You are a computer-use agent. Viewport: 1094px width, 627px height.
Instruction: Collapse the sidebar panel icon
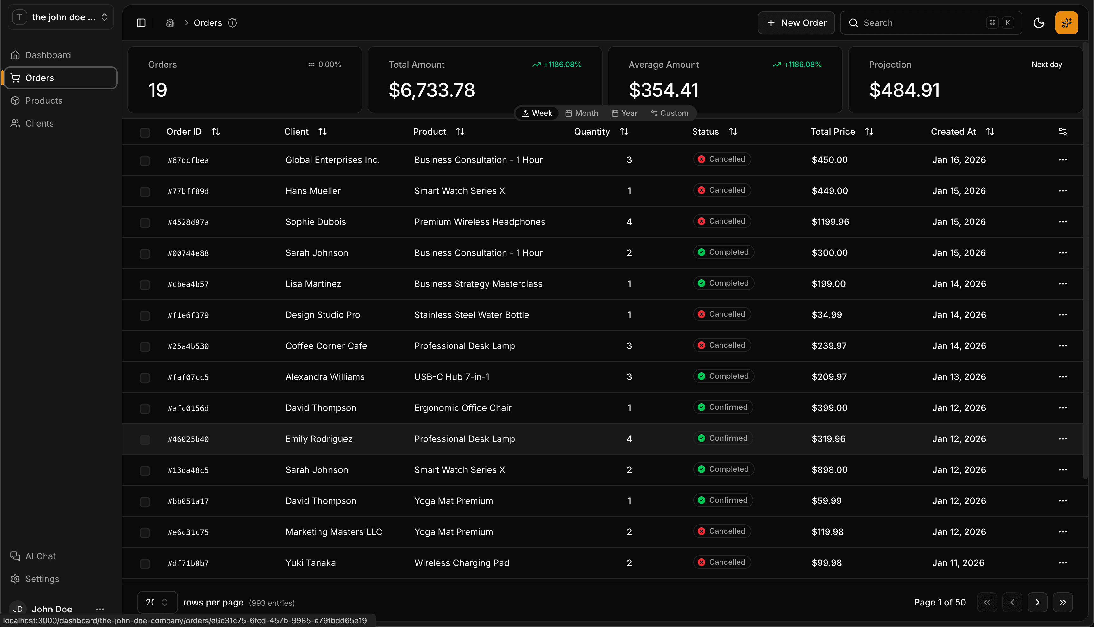pyautogui.click(x=141, y=22)
